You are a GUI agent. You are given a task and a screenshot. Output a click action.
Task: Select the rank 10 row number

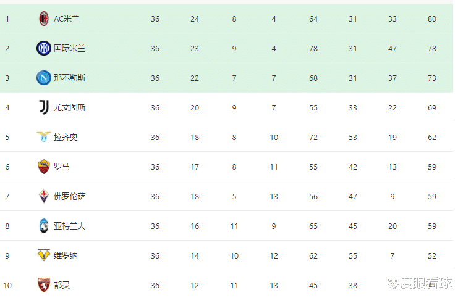tap(7, 285)
